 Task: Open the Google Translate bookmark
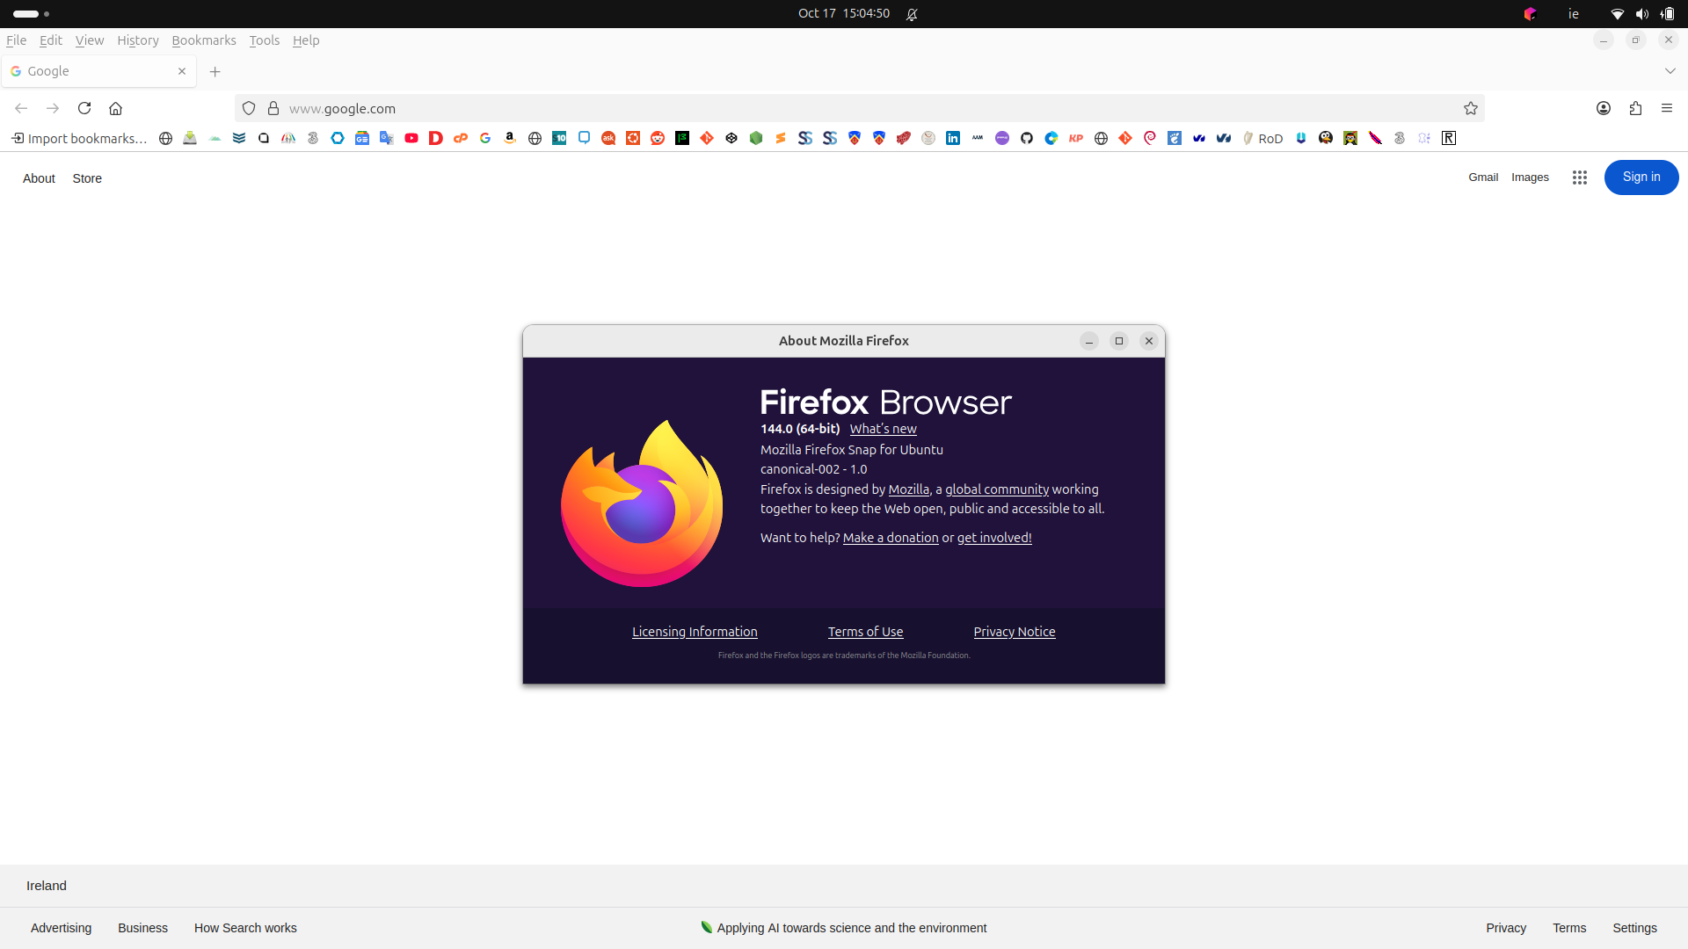[387, 138]
